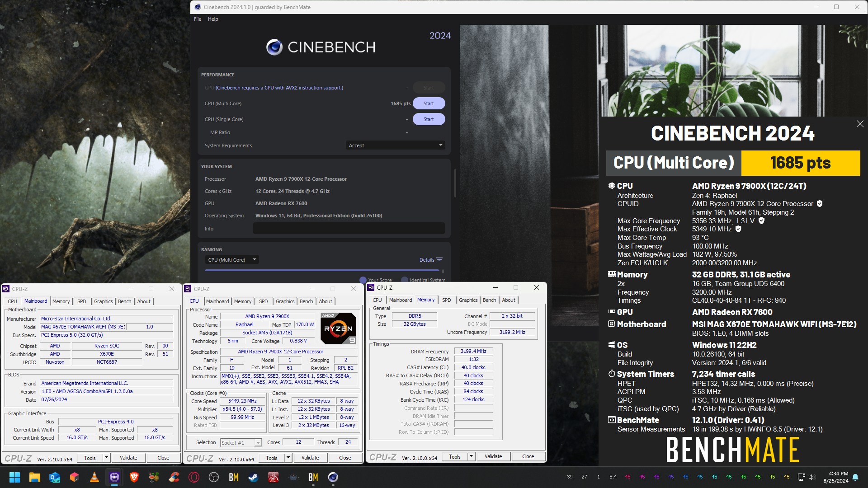The image size is (868, 488).
Task: Open Opera browser from the taskbar
Action: coord(193,477)
